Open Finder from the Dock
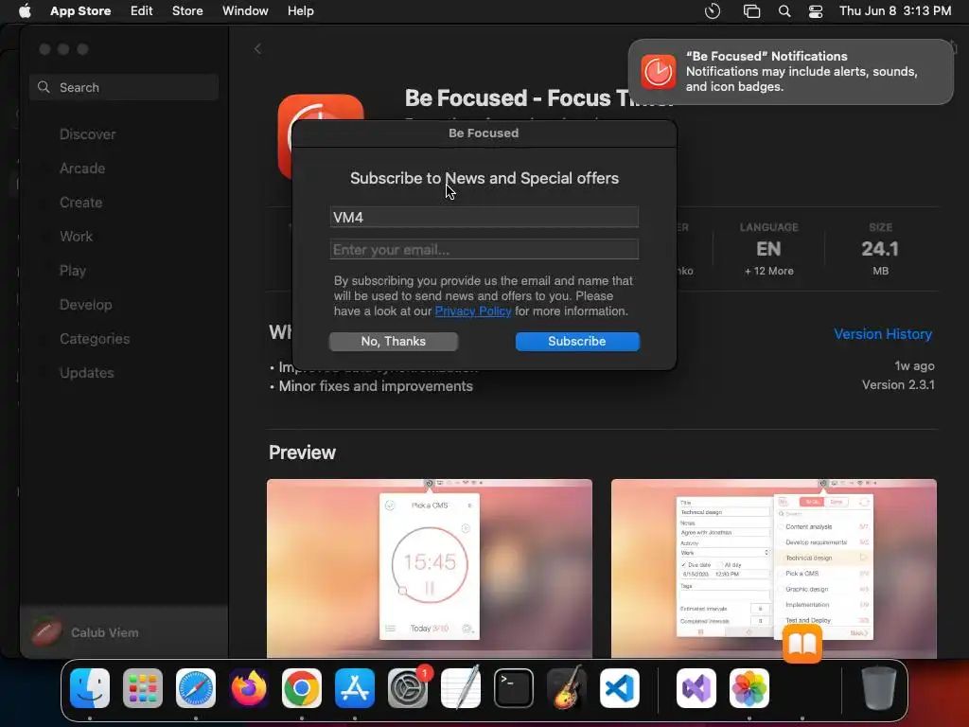 [90, 688]
